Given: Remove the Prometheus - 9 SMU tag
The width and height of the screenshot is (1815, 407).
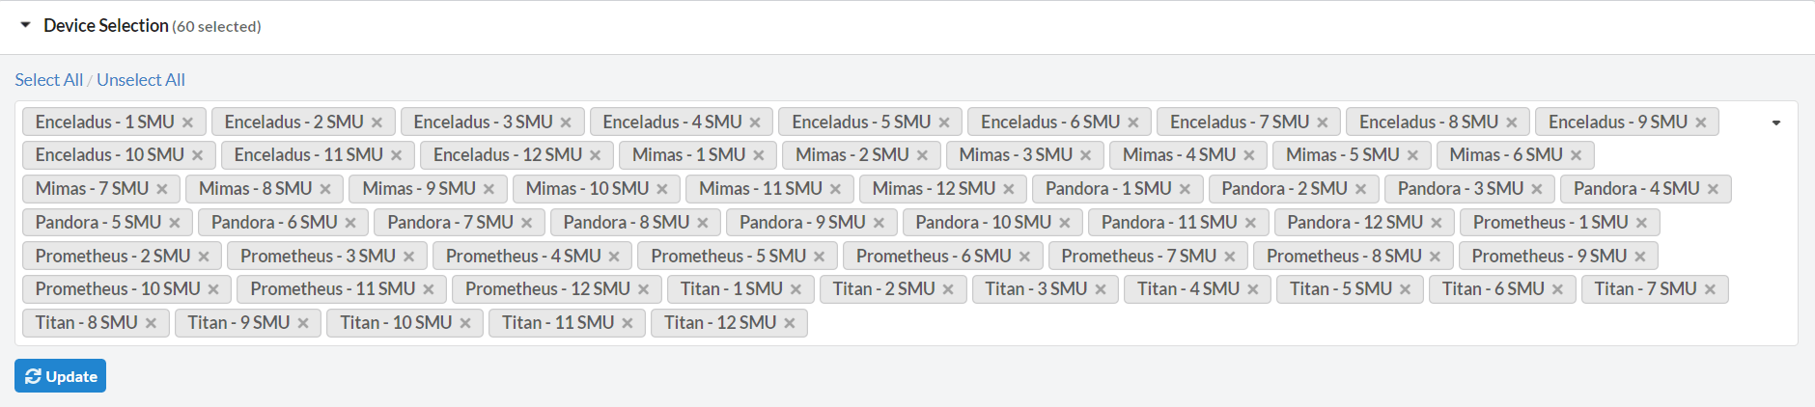Looking at the screenshot, I should (x=1640, y=257).
